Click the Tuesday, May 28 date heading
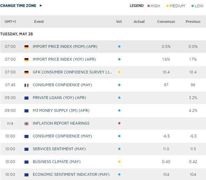The height and width of the screenshot is (180, 206). point(16,34)
